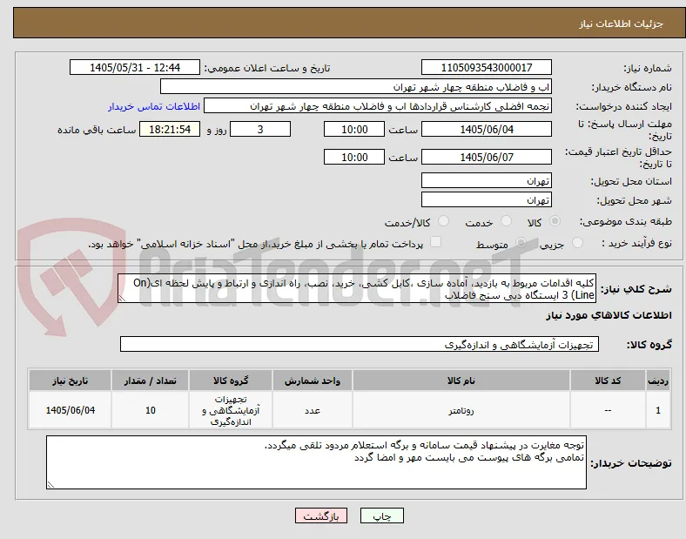Toggle the اسناد خزانه اسلامی payment checkbox
The height and width of the screenshot is (539, 686).
pos(436,242)
